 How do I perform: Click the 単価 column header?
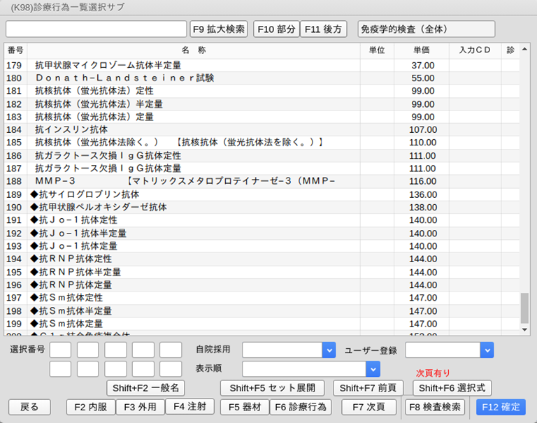[421, 50]
